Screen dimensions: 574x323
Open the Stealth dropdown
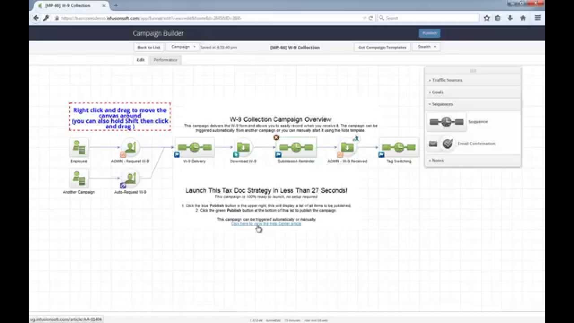(x=426, y=47)
